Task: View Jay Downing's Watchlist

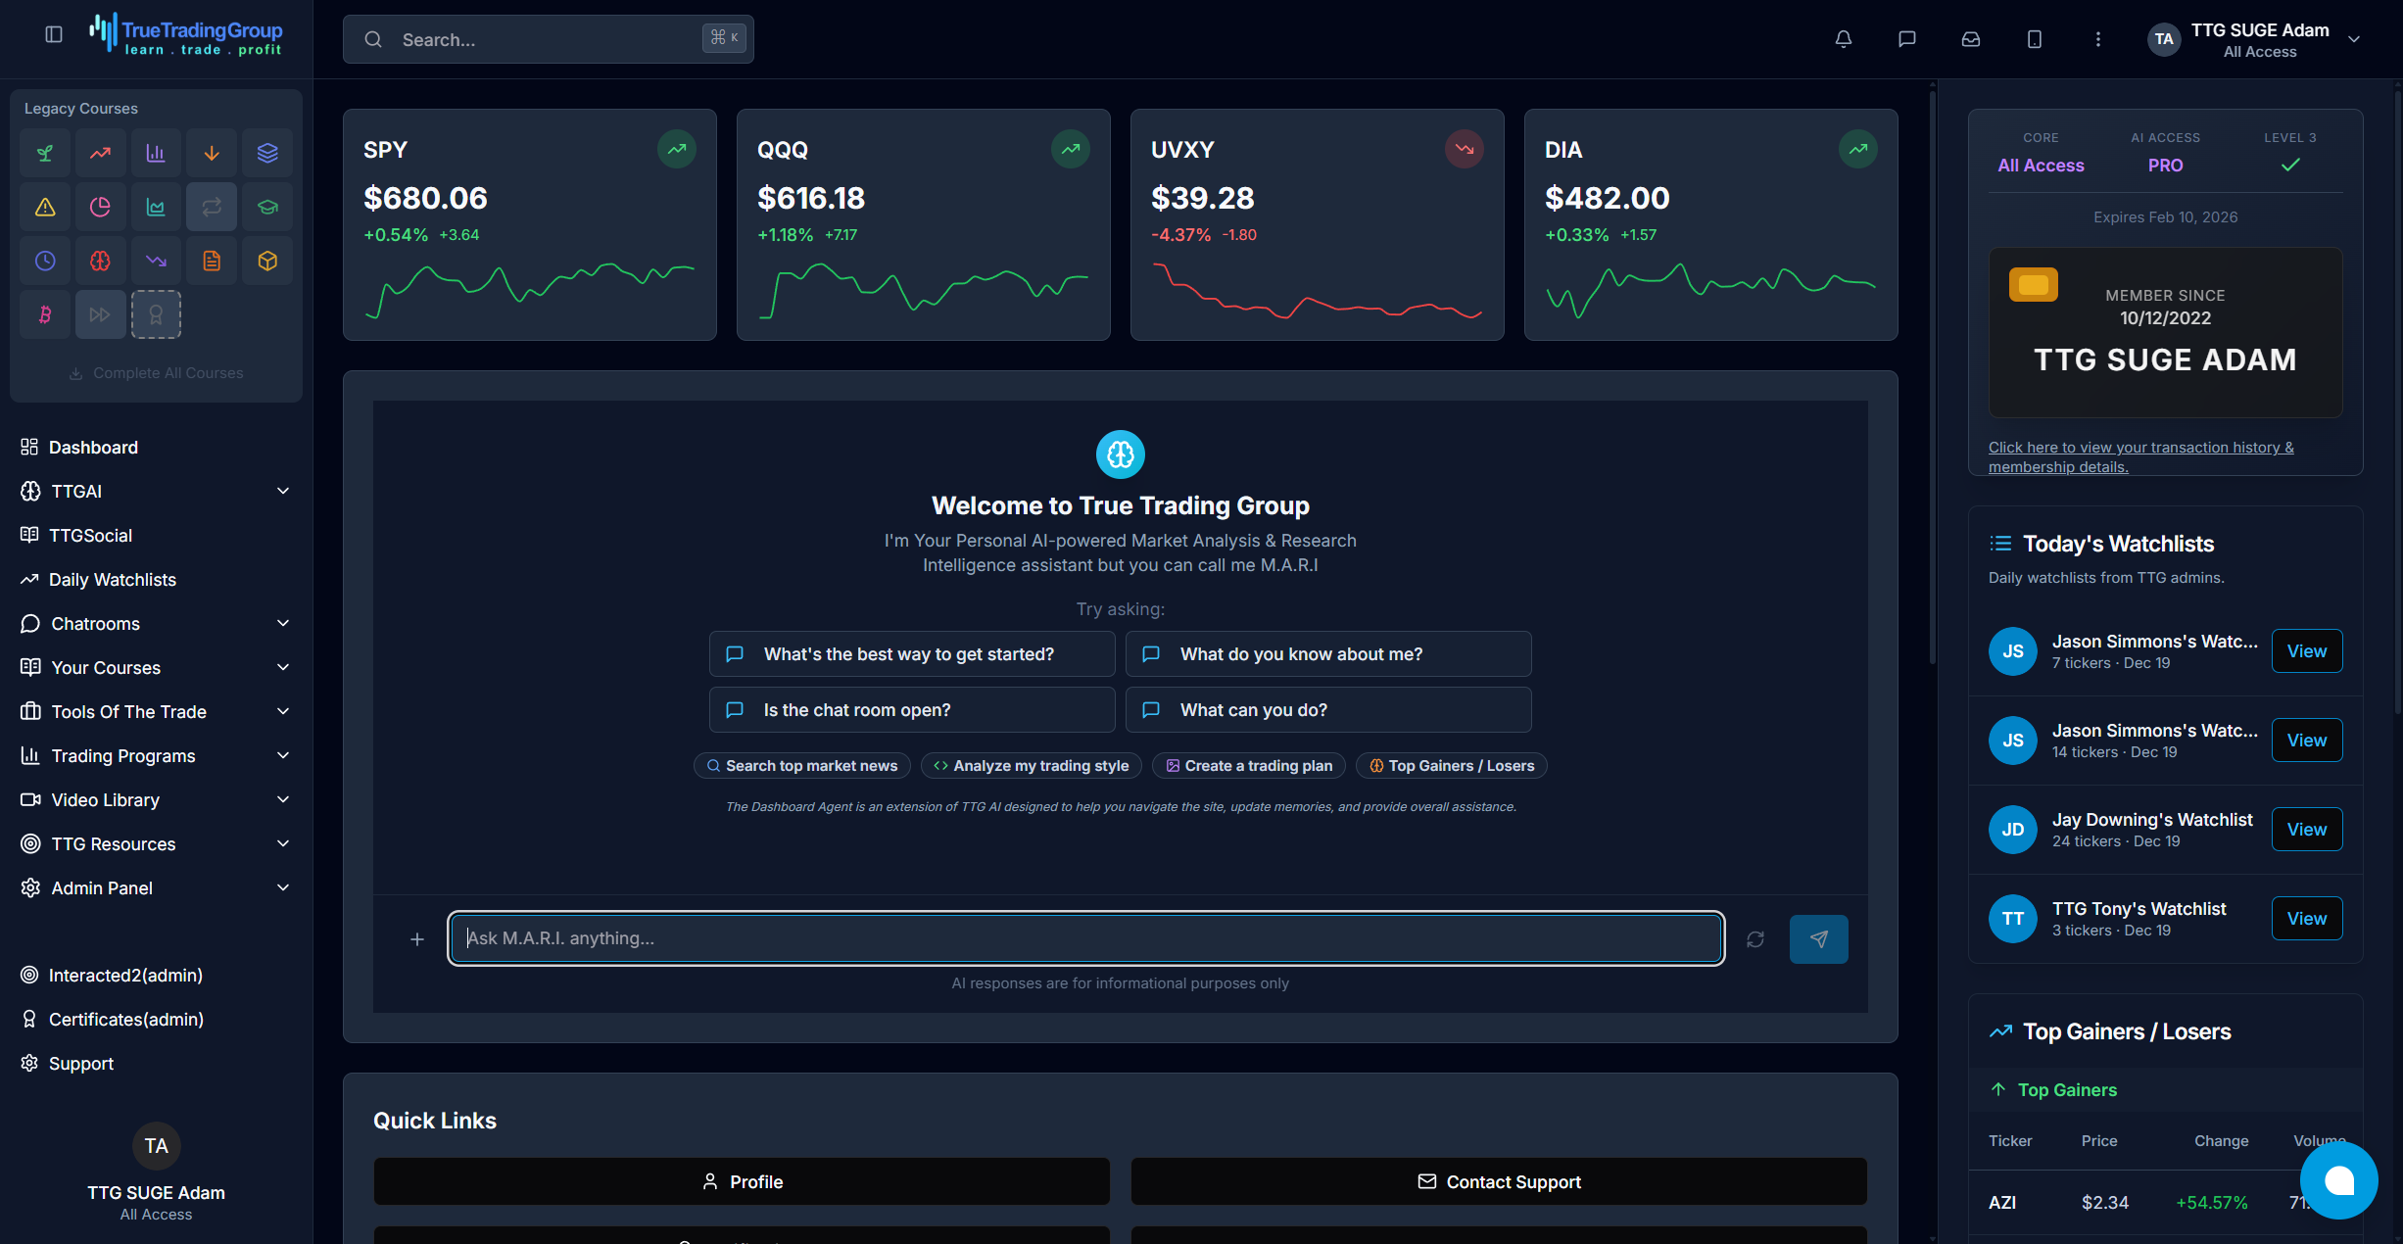Action: [x=2306, y=829]
